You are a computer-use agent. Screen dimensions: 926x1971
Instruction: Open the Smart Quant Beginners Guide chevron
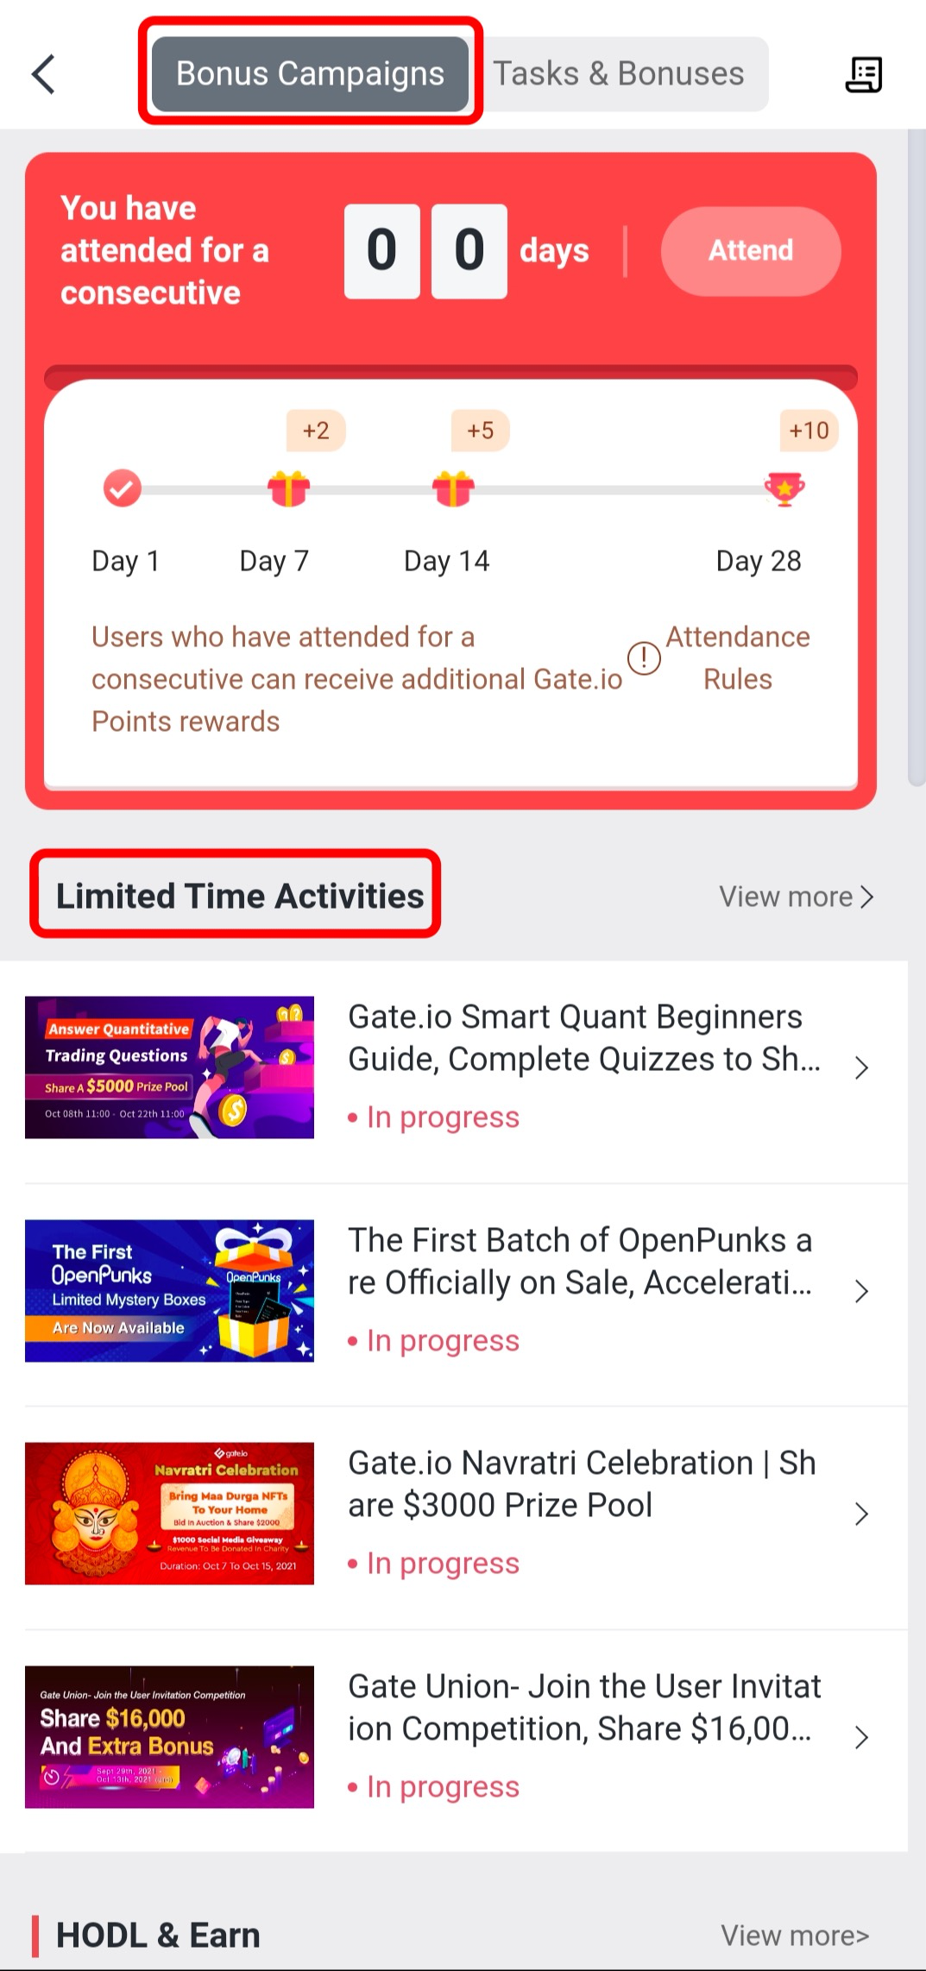[860, 1068]
